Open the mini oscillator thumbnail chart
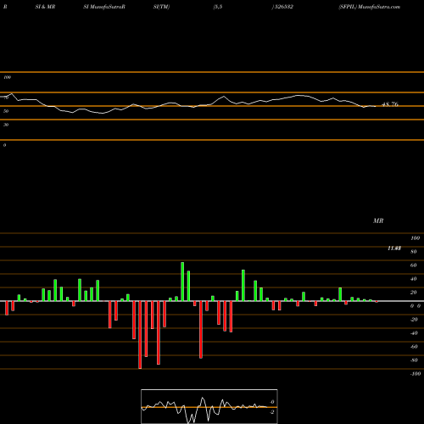 click(x=209, y=406)
